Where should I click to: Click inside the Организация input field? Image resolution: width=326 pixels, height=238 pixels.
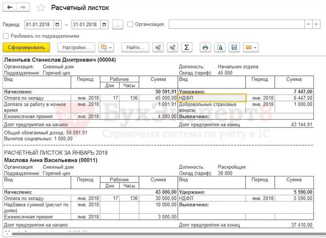pos(236,25)
